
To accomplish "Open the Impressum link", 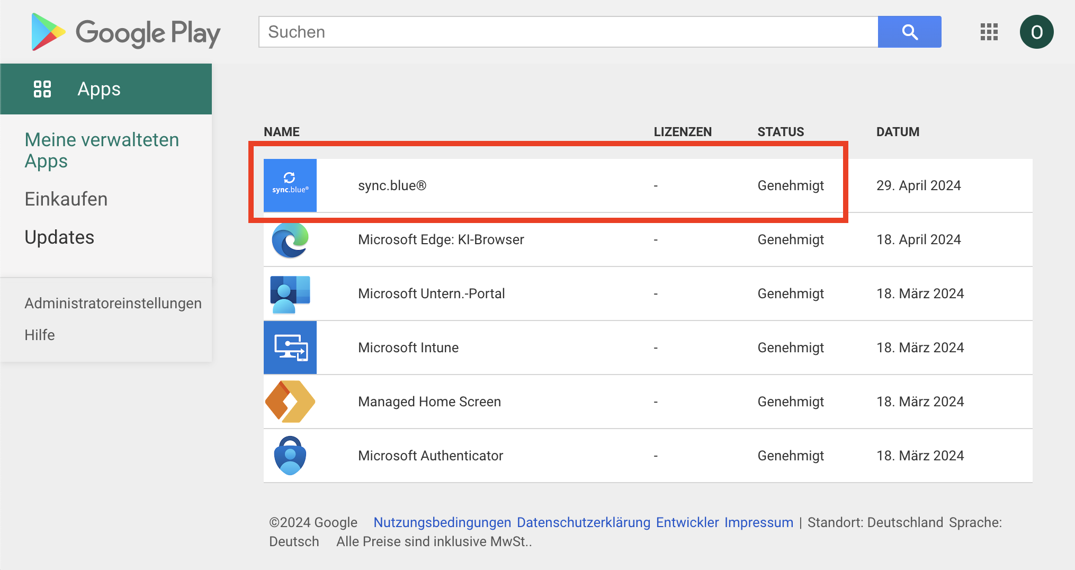I will point(759,522).
